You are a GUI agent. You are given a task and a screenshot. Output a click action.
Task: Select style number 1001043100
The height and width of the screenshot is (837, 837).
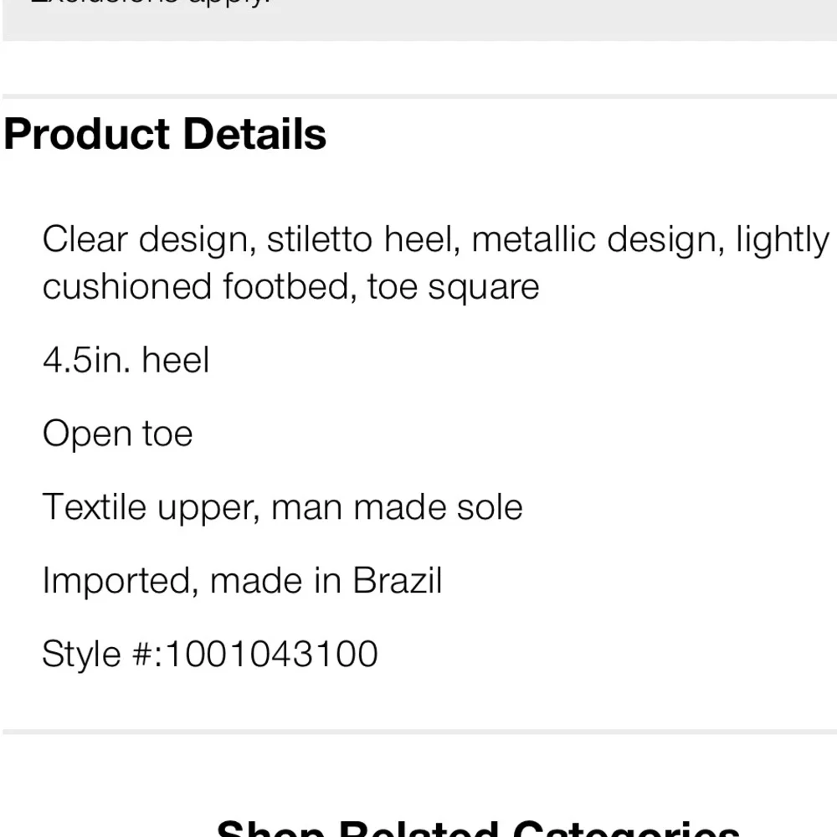point(271,654)
